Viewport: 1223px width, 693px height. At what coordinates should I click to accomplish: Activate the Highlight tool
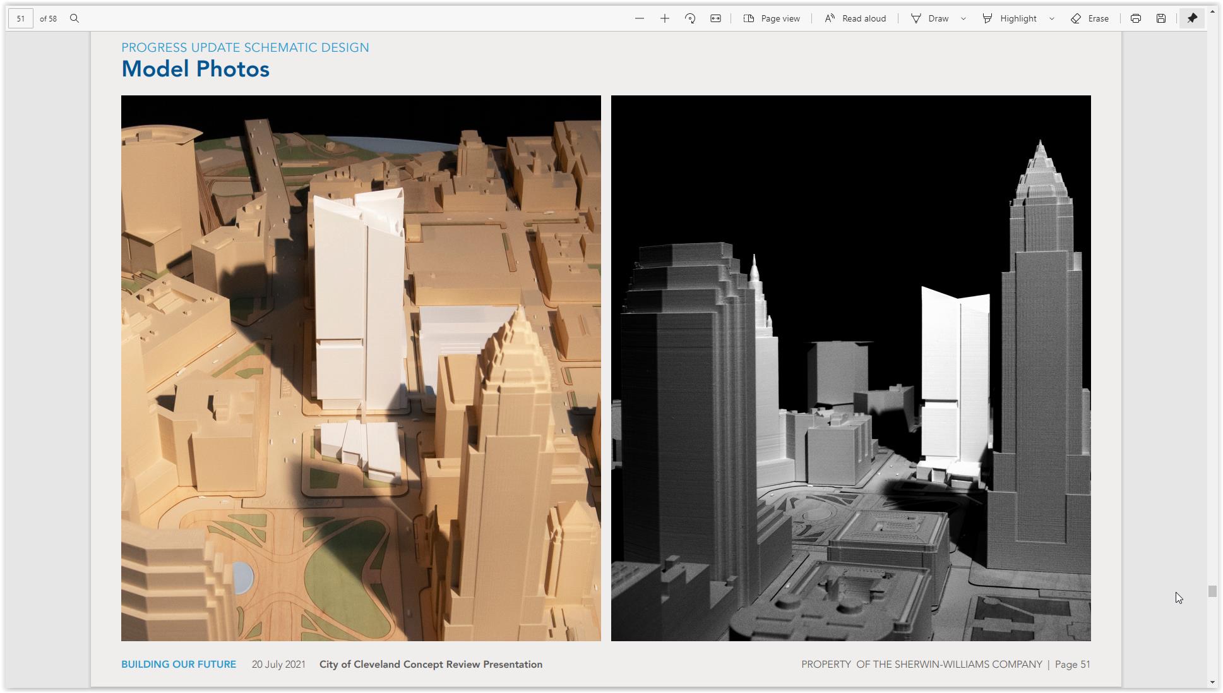point(1010,18)
